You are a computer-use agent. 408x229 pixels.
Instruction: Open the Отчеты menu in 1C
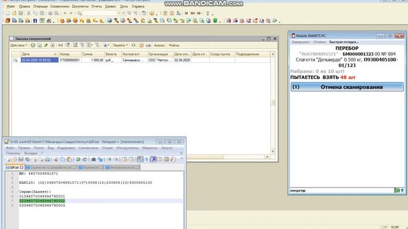click(x=96, y=6)
